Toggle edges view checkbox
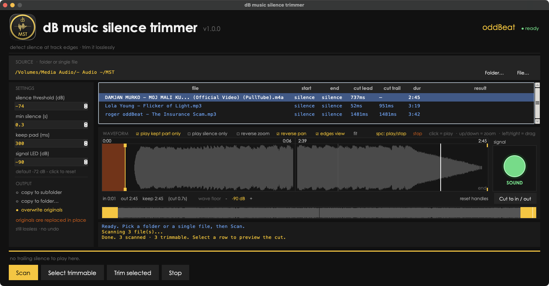 317,134
